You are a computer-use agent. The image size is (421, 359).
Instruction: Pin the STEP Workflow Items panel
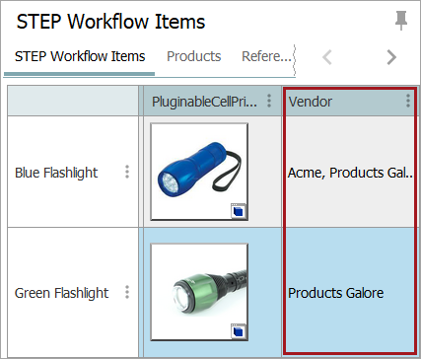(x=401, y=21)
